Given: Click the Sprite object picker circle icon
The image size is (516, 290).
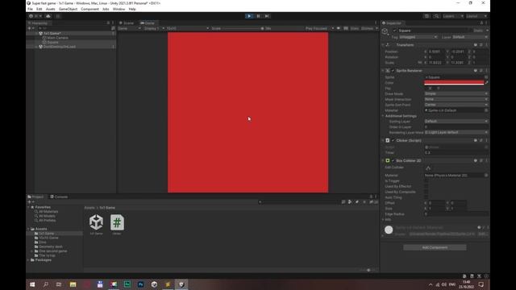Looking at the screenshot, I should coord(486,77).
